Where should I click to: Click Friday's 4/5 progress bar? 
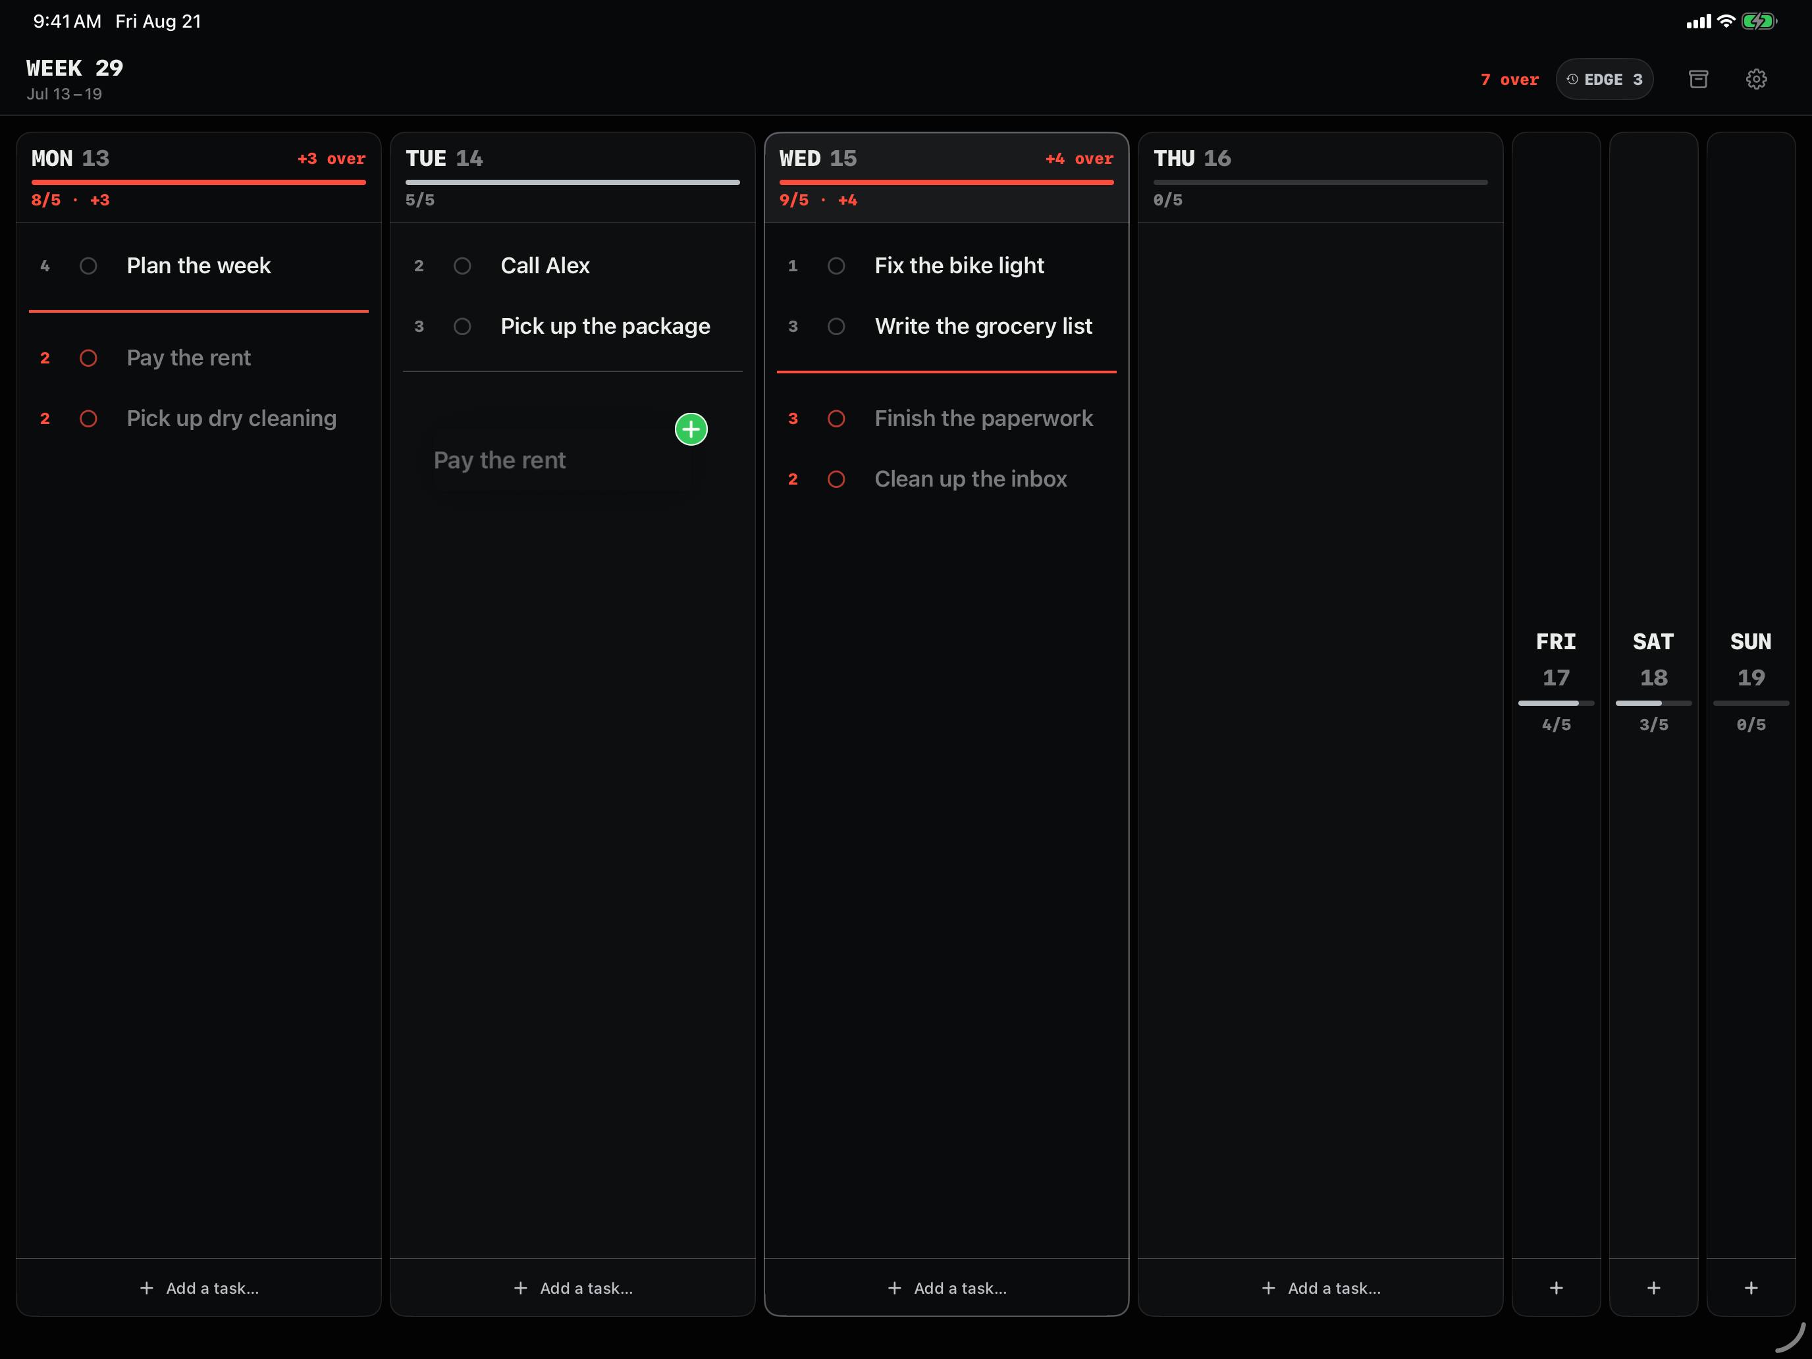pyautogui.click(x=1556, y=703)
